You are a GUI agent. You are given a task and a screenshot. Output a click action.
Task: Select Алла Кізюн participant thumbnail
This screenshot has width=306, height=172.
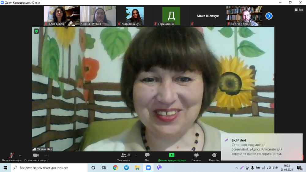click(62, 16)
